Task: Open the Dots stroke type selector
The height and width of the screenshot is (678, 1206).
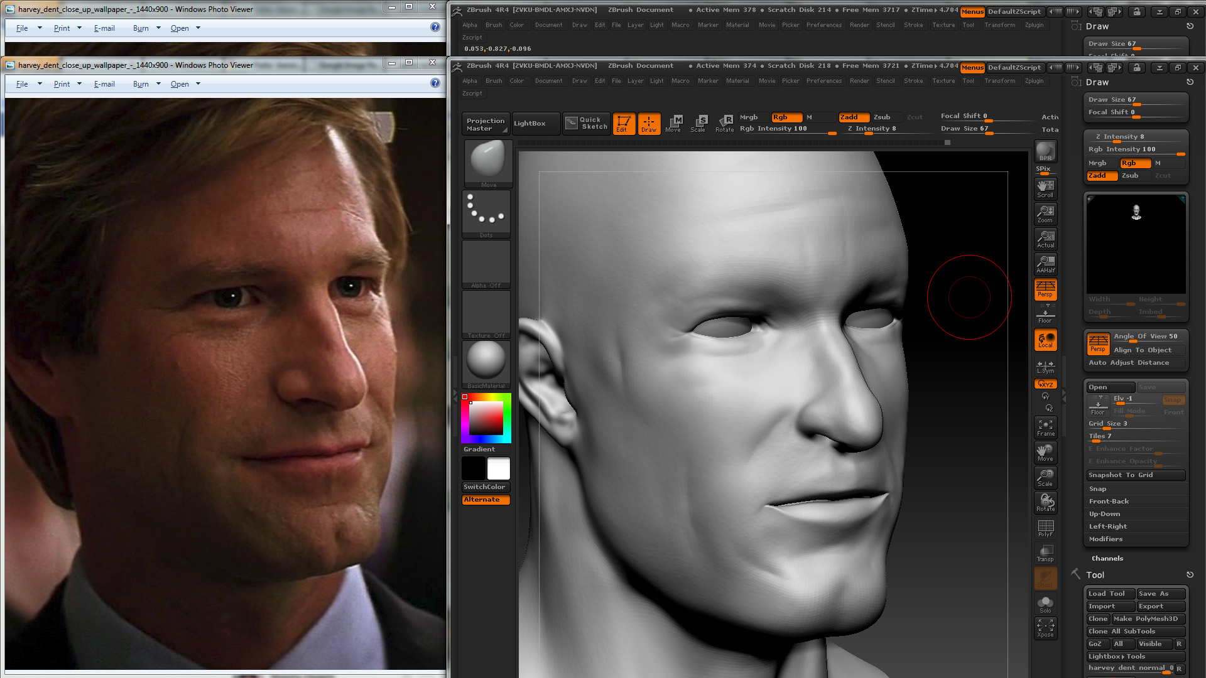Action: pos(486,214)
